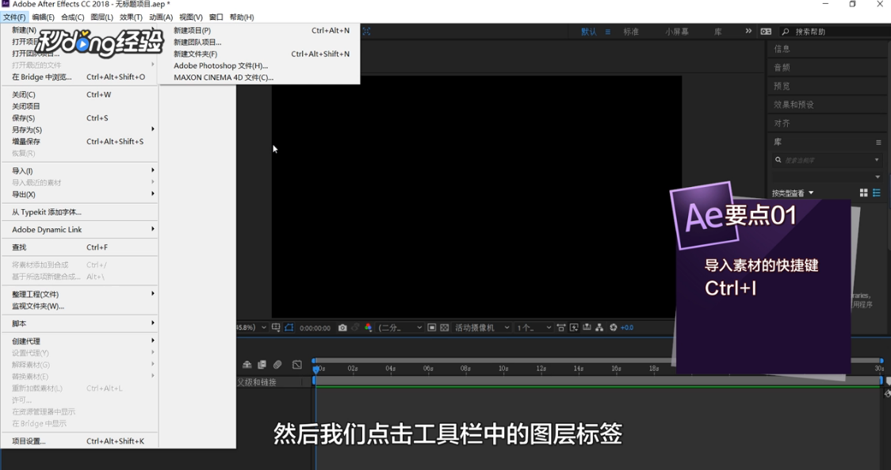This screenshot has height=470, width=891.
Task: Toggle motion blur icon in timeline
Action: 277,365
